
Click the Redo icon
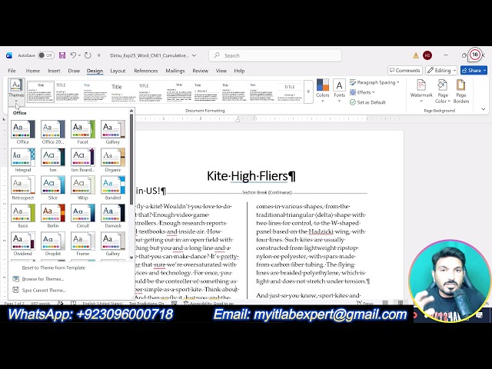pyautogui.click(x=88, y=55)
